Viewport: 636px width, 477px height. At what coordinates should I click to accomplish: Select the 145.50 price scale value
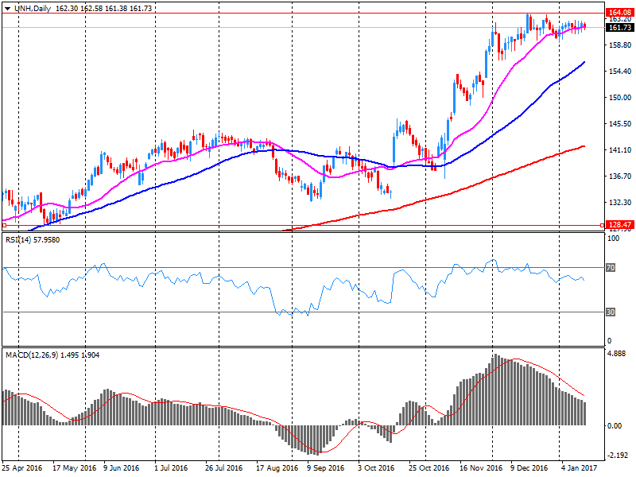pyautogui.click(x=620, y=124)
